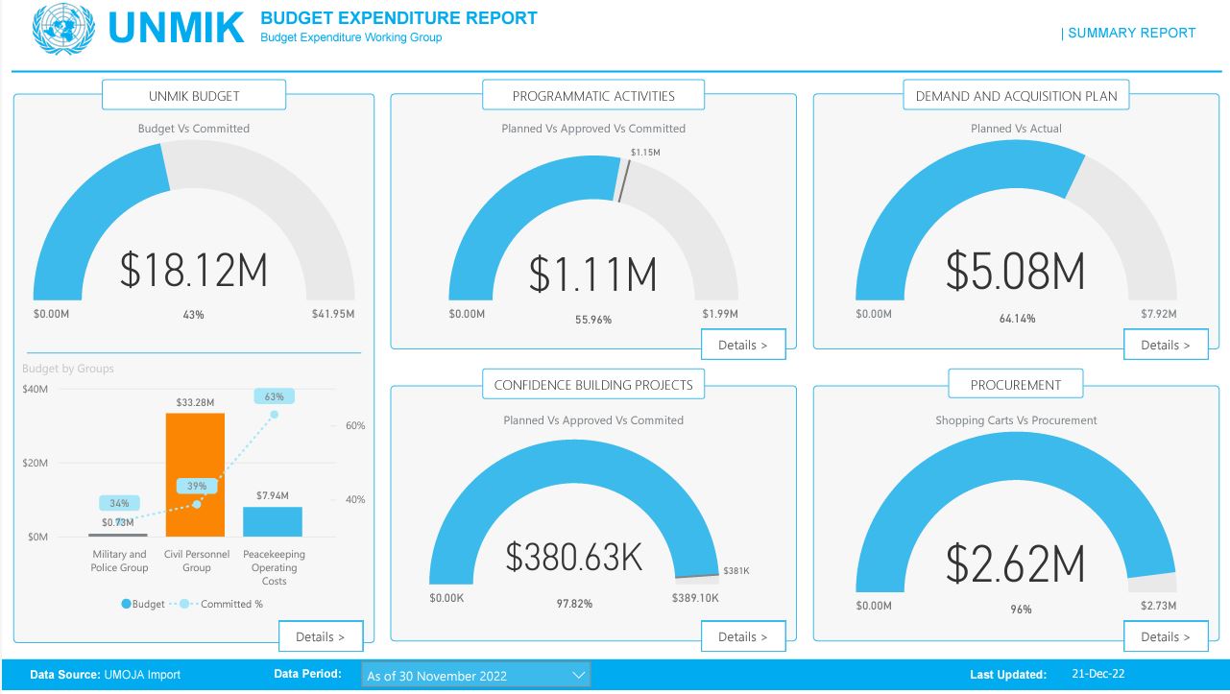Image resolution: width=1230 pixels, height=694 pixels.
Task: Click the Planned Vs Actual subtitle
Action: 1016,129
